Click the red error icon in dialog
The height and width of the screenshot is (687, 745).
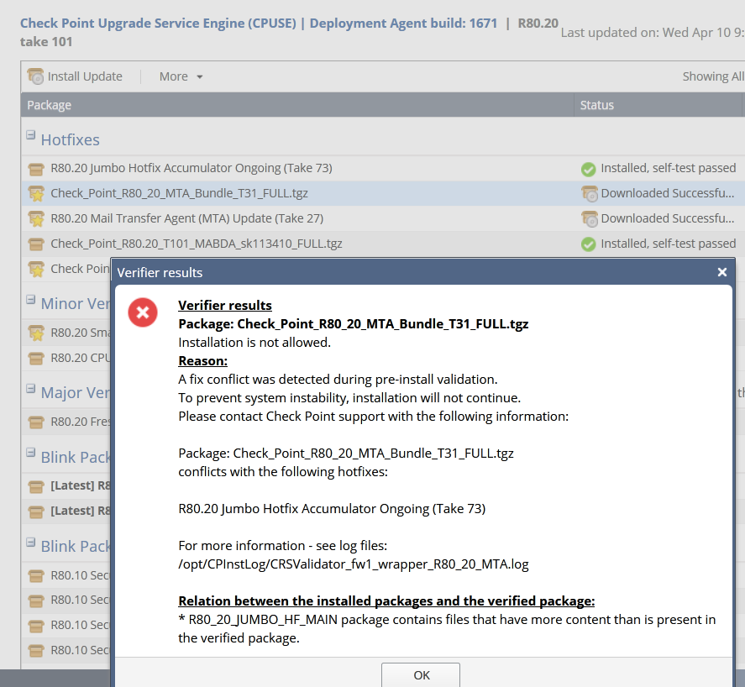tap(143, 312)
